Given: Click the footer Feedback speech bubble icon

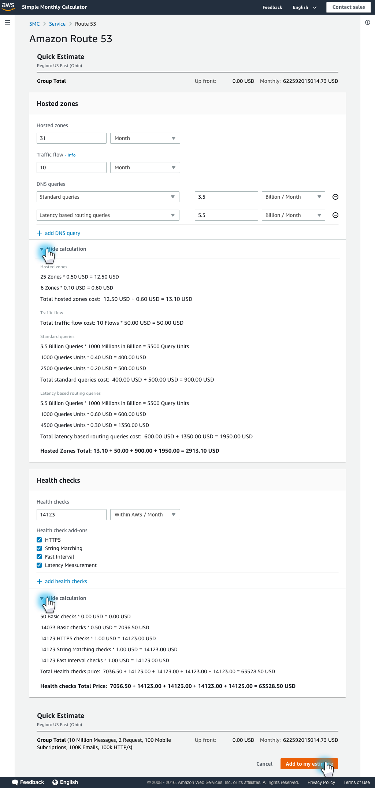Looking at the screenshot, I should 15,782.
